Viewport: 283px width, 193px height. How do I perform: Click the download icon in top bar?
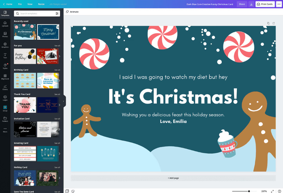(x=251, y=4)
